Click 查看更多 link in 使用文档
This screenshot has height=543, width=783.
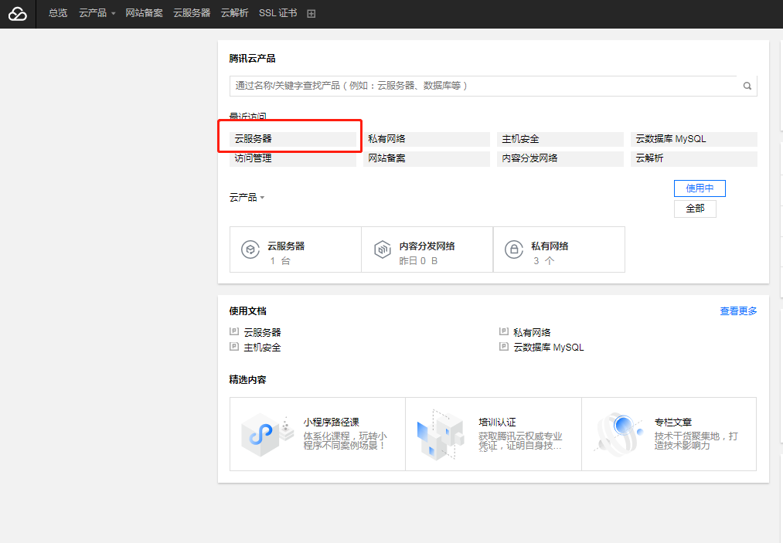tap(738, 311)
